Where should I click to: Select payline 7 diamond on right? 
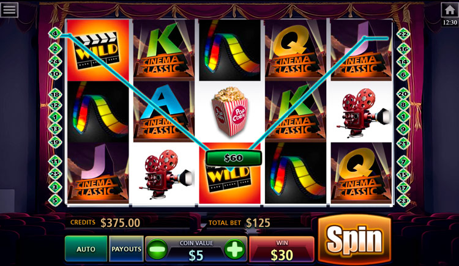click(x=403, y=161)
